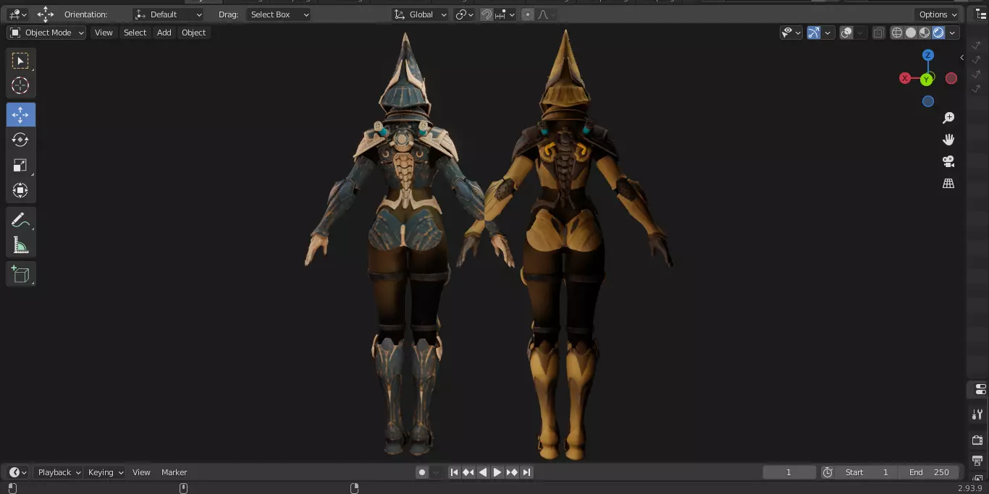Viewport: 989px width, 494px height.
Task: Open snapping options dropdown
Action: [505, 14]
